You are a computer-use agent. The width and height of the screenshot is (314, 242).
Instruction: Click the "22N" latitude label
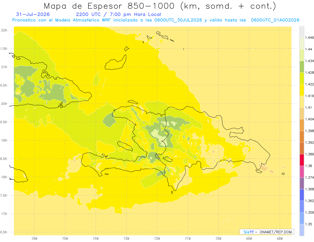(x=4, y=30)
